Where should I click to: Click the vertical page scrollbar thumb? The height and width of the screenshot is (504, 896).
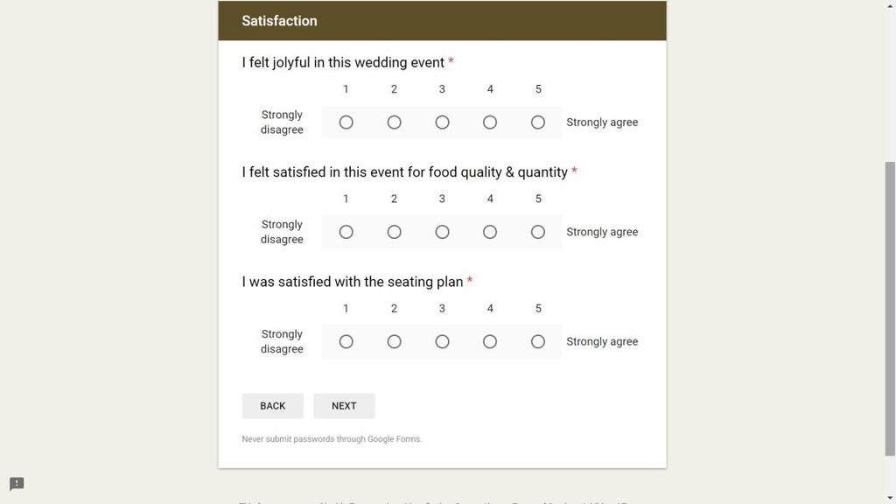point(890,309)
